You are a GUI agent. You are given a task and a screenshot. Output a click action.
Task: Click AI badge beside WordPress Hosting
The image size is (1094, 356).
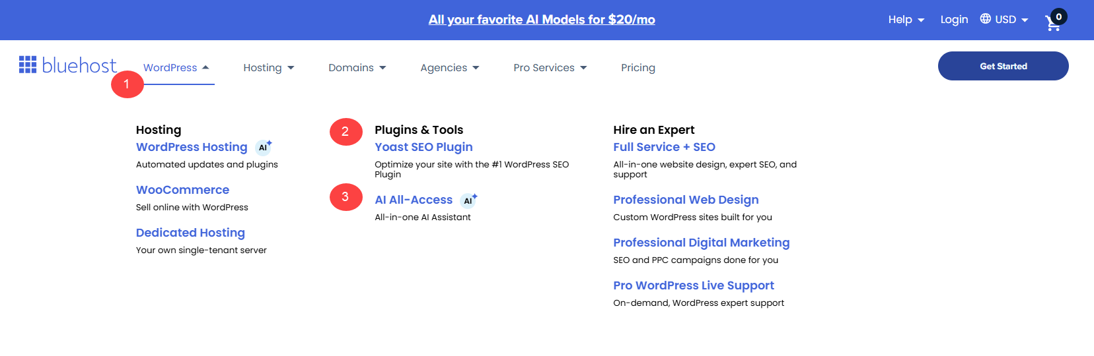point(264,147)
